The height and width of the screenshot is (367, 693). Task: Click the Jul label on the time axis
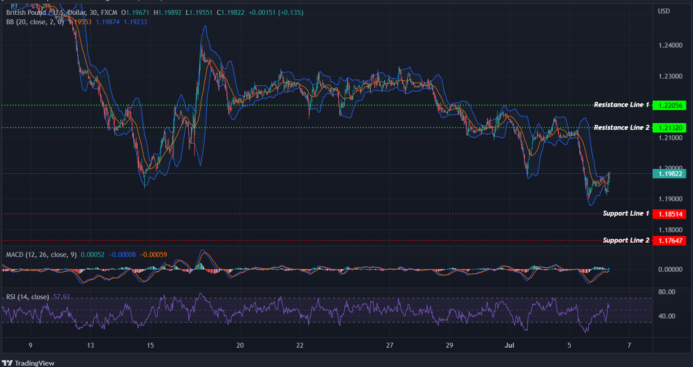(509, 345)
